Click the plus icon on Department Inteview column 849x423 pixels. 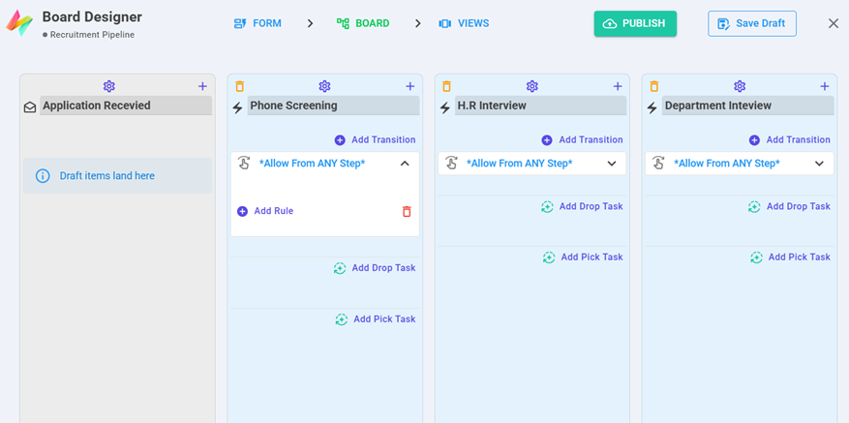point(825,87)
